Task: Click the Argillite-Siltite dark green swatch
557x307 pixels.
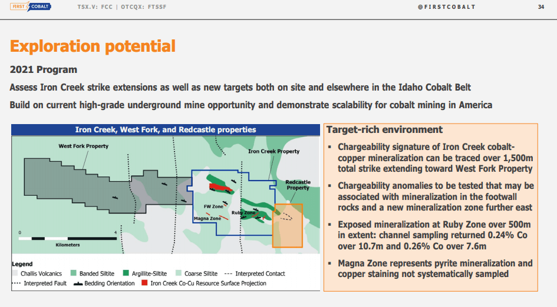Action: (x=126, y=273)
